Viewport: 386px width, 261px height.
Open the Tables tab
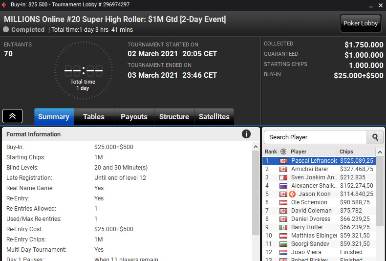(94, 117)
